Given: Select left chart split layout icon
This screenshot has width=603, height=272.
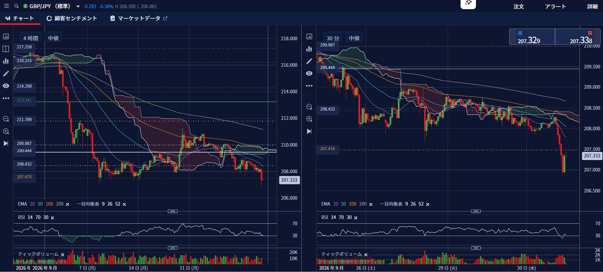Looking at the screenshot, I should click(x=6, y=49).
